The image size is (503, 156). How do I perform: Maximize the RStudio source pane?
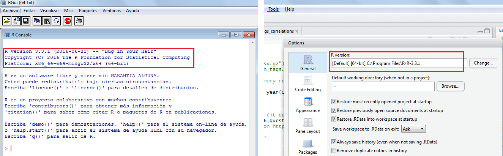pyautogui.click(x=487, y=32)
